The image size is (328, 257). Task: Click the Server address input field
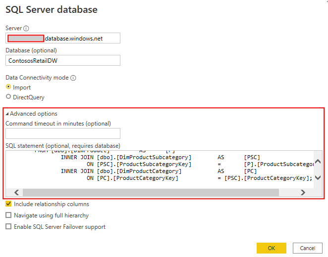click(63, 38)
